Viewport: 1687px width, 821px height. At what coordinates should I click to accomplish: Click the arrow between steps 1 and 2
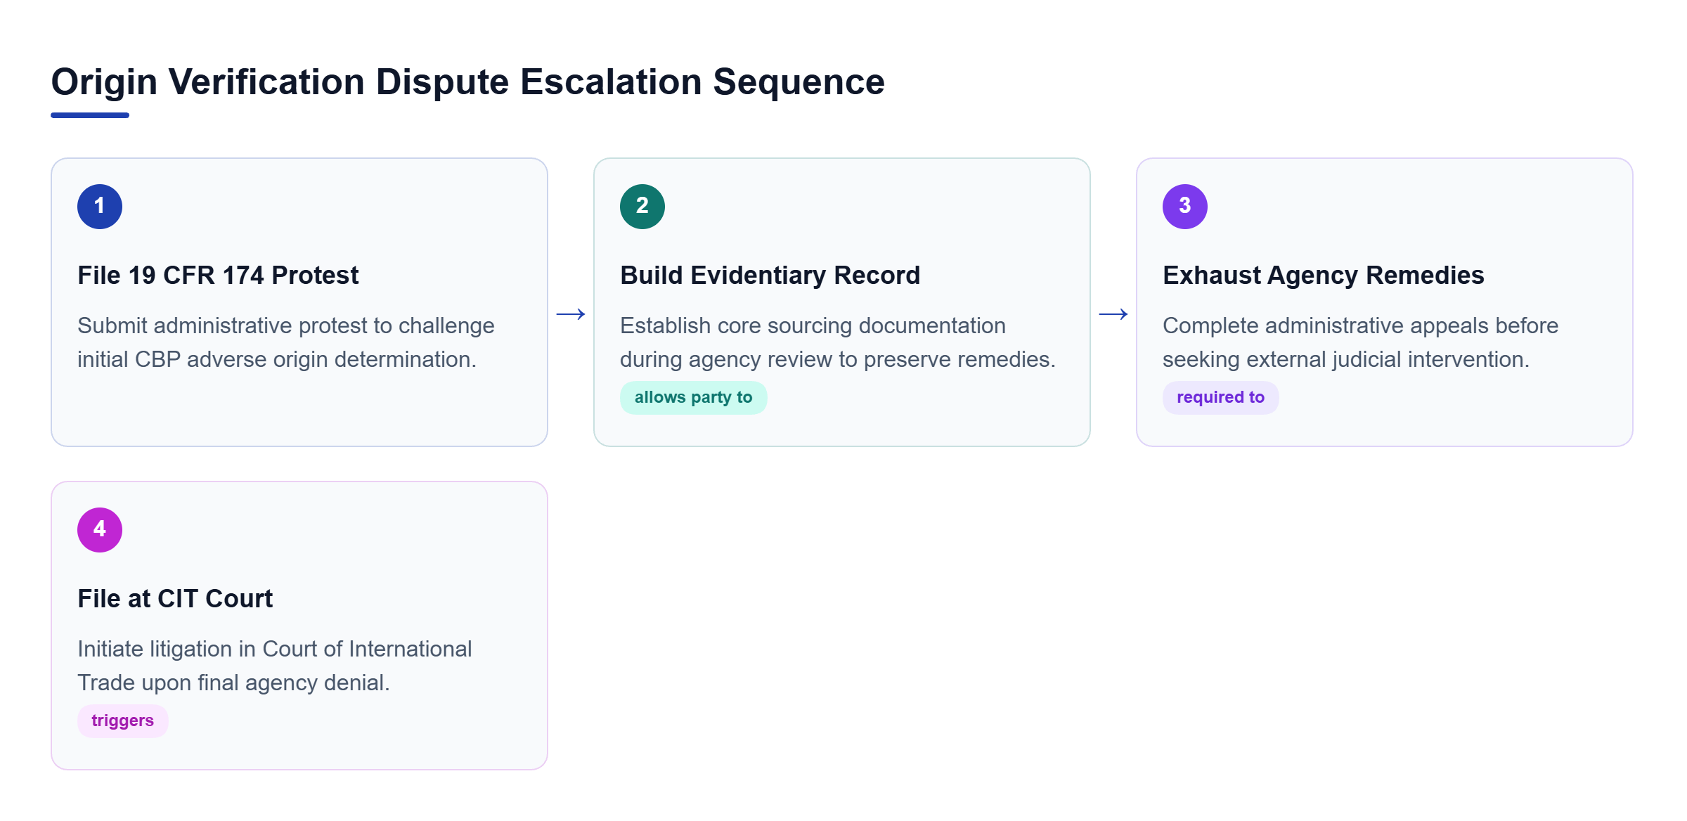coord(571,314)
